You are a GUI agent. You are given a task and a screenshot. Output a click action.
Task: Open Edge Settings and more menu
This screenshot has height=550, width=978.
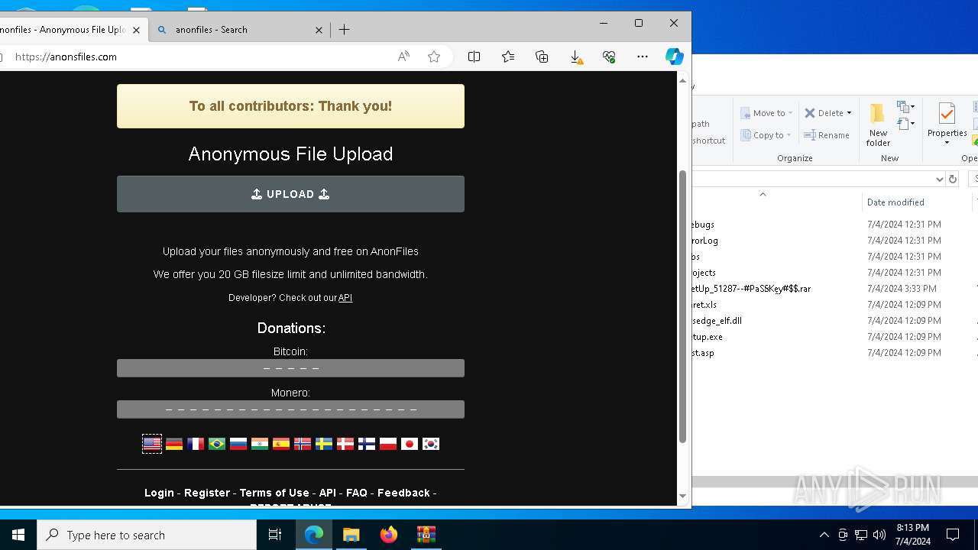coord(643,57)
